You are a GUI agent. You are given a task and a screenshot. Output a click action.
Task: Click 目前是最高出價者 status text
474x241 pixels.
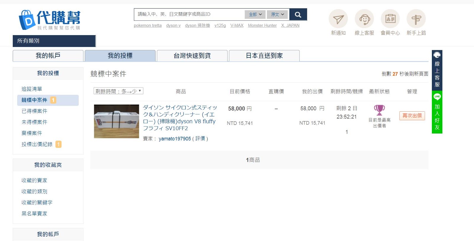[x=379, y=123]
